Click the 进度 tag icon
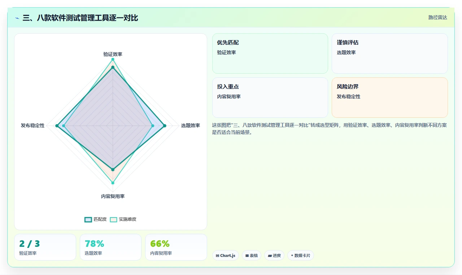Viewport: 462px width, 275px height. [270, 255]
